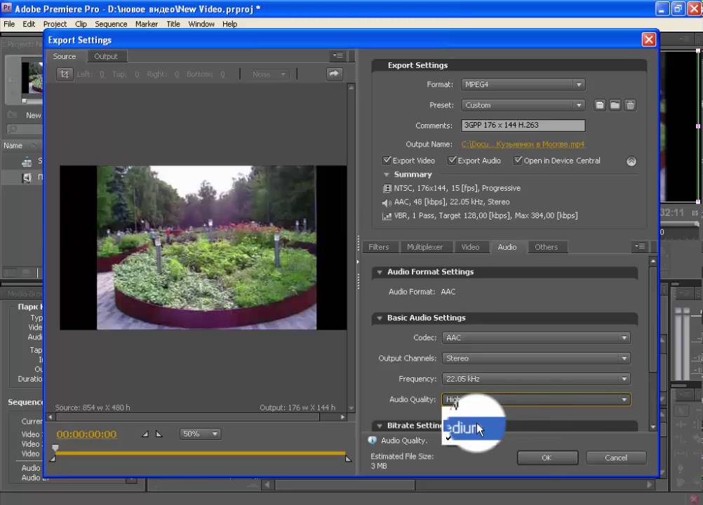Open the Format dropdown showing MPEG4
The image size is (703, 505).
523,85
